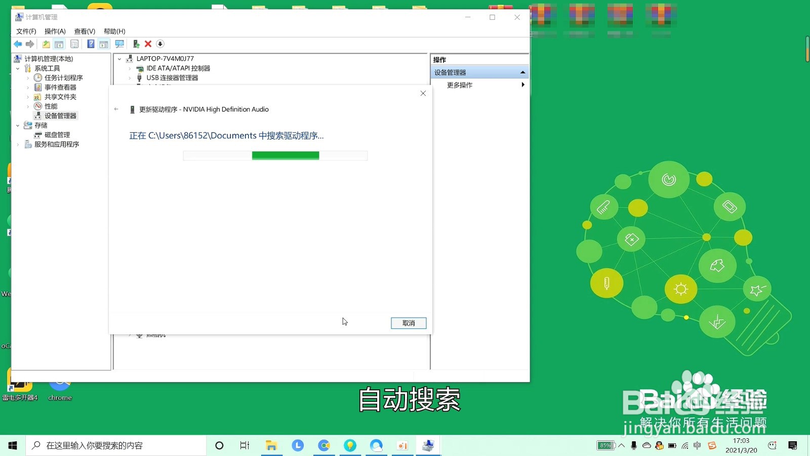The image size is (810, 456).
Task: Click the Back arrow in the toolbar
Action: [x=18, y=44]
